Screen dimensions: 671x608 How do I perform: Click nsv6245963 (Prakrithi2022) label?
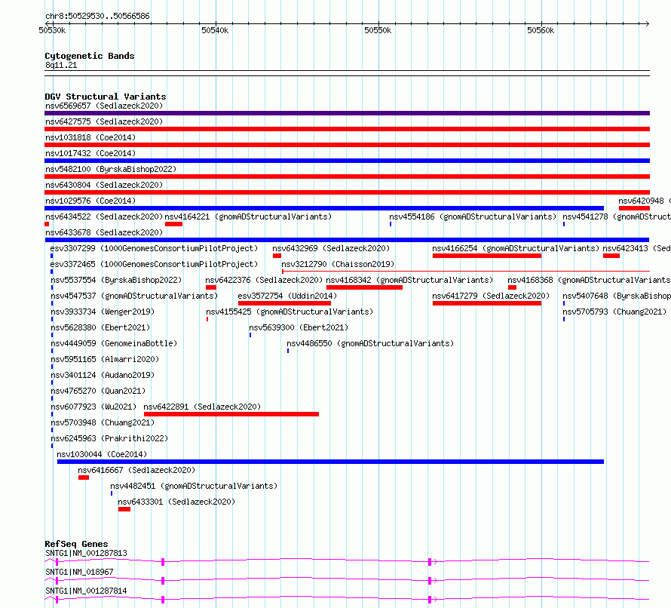[109, 438]
